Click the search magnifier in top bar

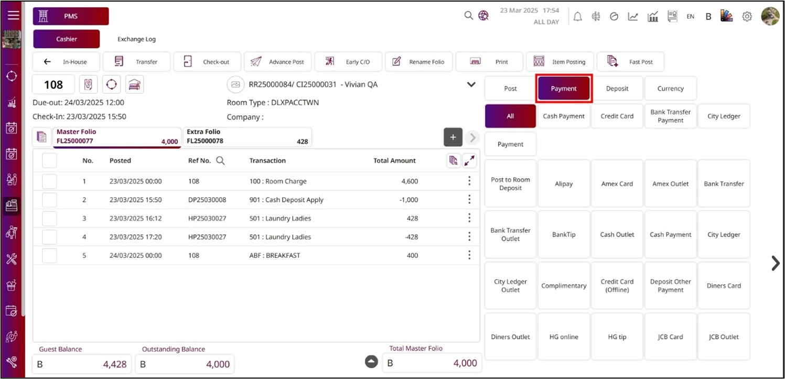pos(469,16)
